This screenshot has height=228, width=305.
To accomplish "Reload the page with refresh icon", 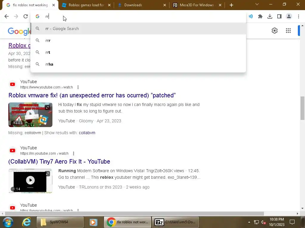I will coord(26,17).
